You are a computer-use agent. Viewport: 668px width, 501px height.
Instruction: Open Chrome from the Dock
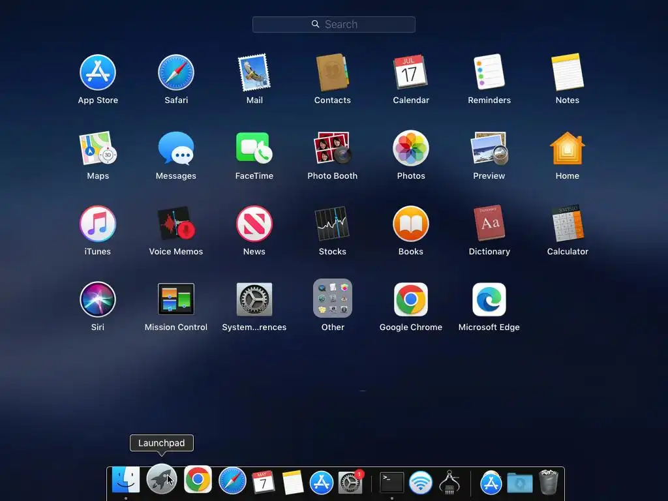(198, 479)
